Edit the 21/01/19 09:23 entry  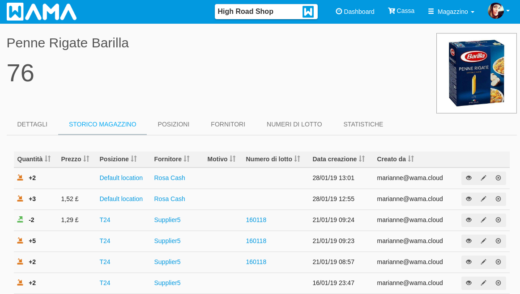tap(483, 241)
